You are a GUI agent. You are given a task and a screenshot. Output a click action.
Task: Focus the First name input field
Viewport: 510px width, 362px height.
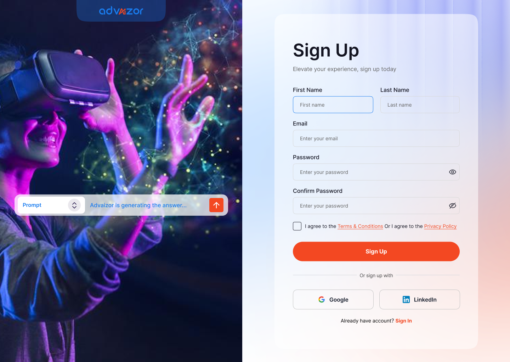point(333,105)
